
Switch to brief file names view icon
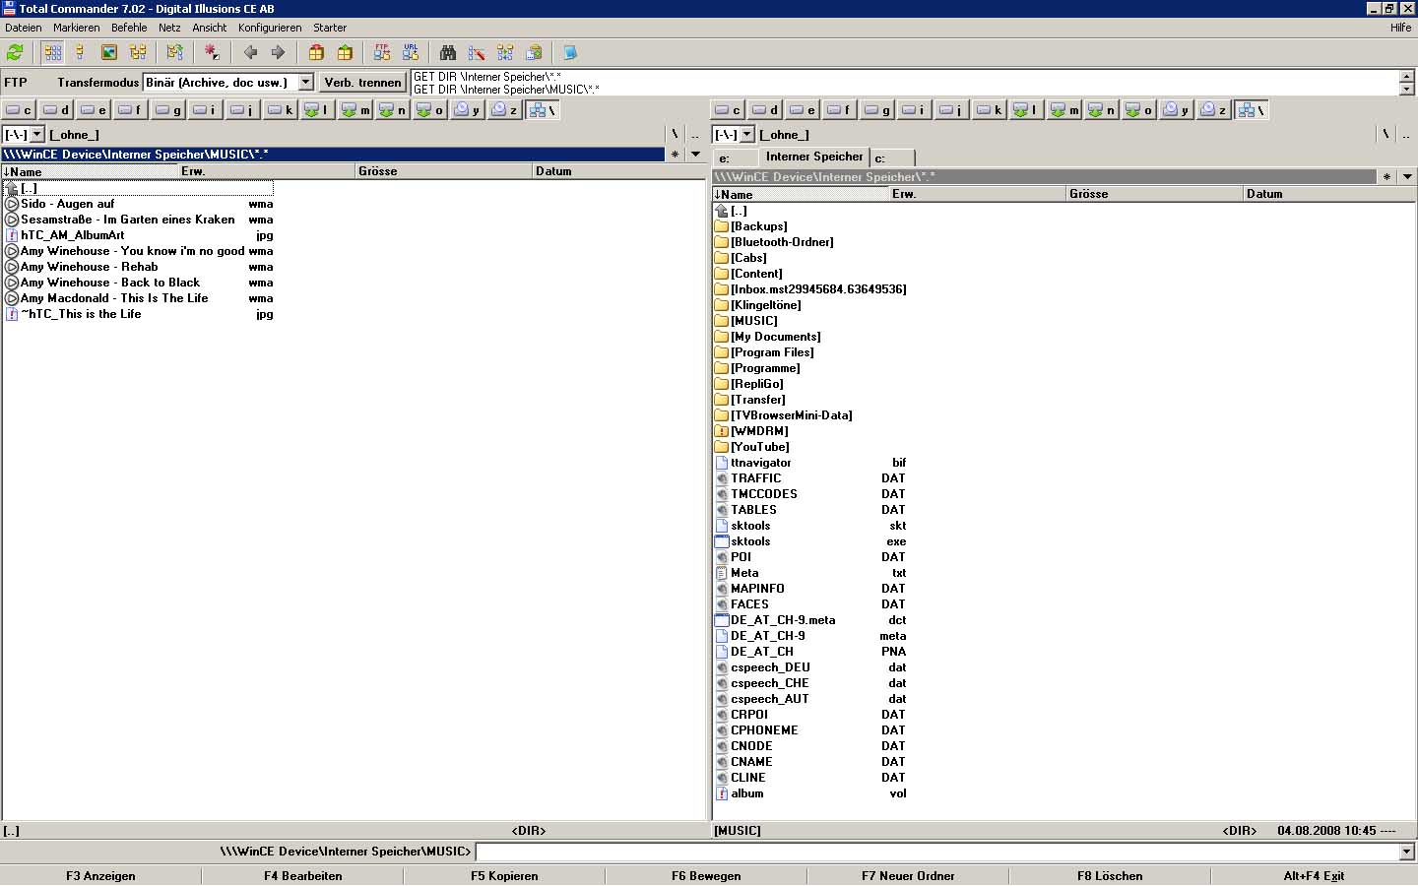pyautogui.click(x=53, y=52)
